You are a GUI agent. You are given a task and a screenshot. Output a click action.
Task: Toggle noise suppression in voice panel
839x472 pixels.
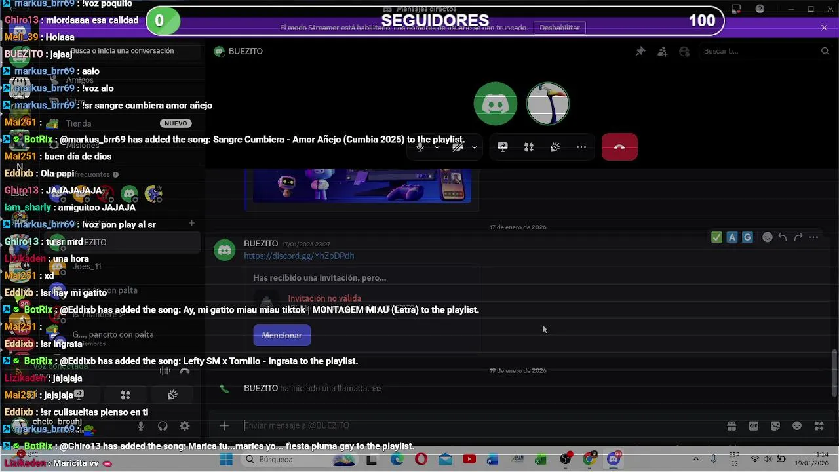[x=165, y=371]
